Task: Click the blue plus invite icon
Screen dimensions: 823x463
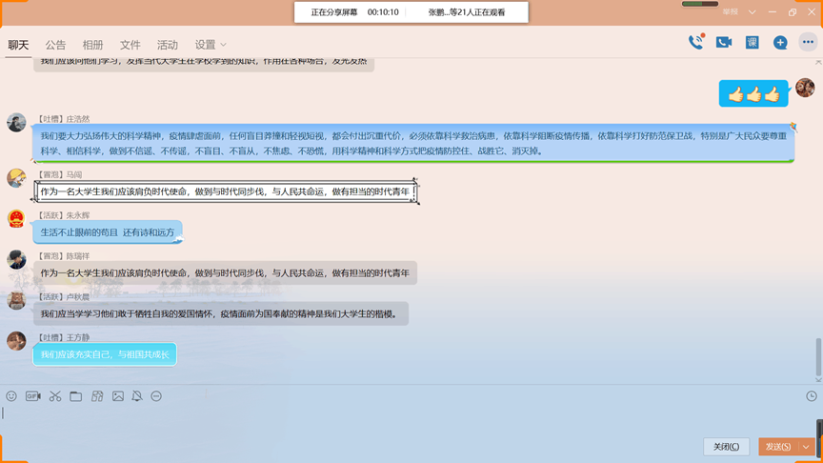Action: pos(780,42)
